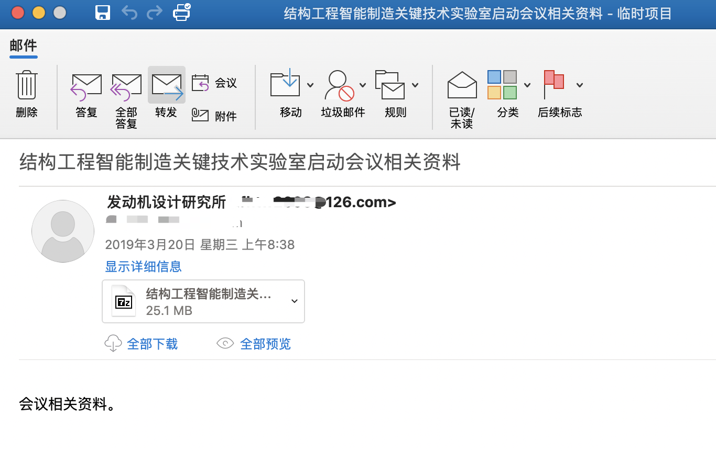Image resolution: width=716 pixels, height=451 pixels.
Task: Click the Undo arrow in title bar
Action: pos(129,13)
